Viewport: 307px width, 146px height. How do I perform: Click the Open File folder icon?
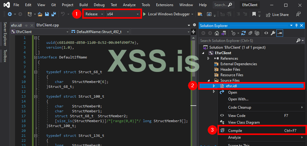(40, 14)
